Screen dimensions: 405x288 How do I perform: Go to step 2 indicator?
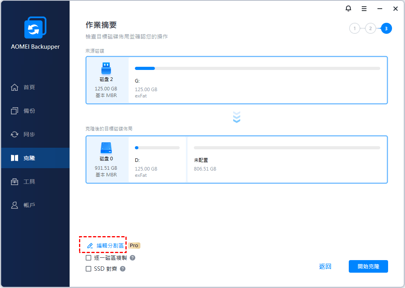pyautogui.click(x=370, y=28)
